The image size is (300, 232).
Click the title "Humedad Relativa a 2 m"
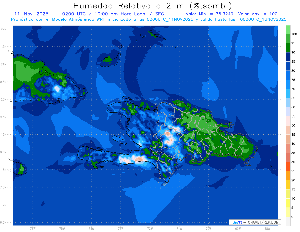click(x=130, y=6)
